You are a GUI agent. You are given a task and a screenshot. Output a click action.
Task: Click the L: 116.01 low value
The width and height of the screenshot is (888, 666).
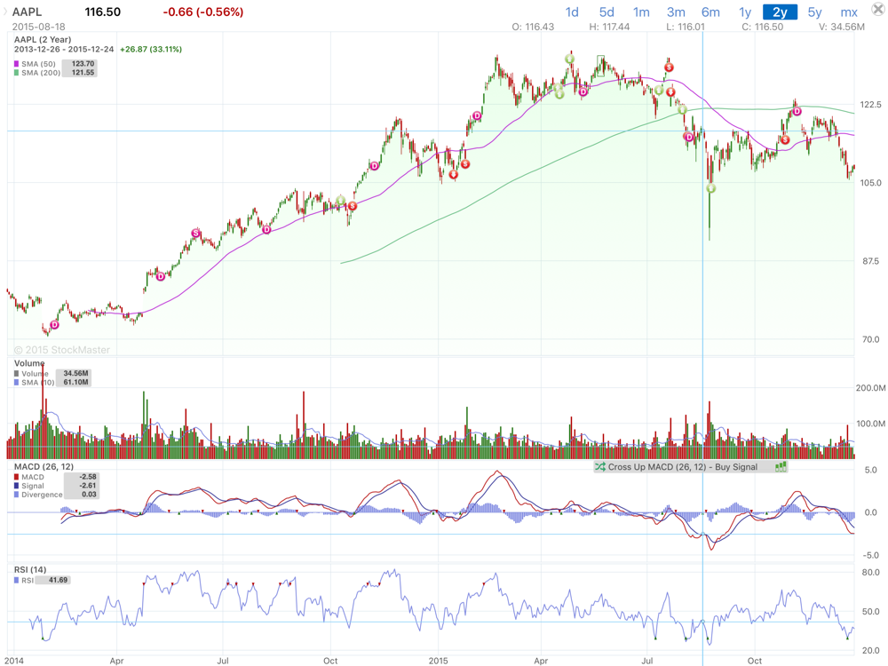686,27
